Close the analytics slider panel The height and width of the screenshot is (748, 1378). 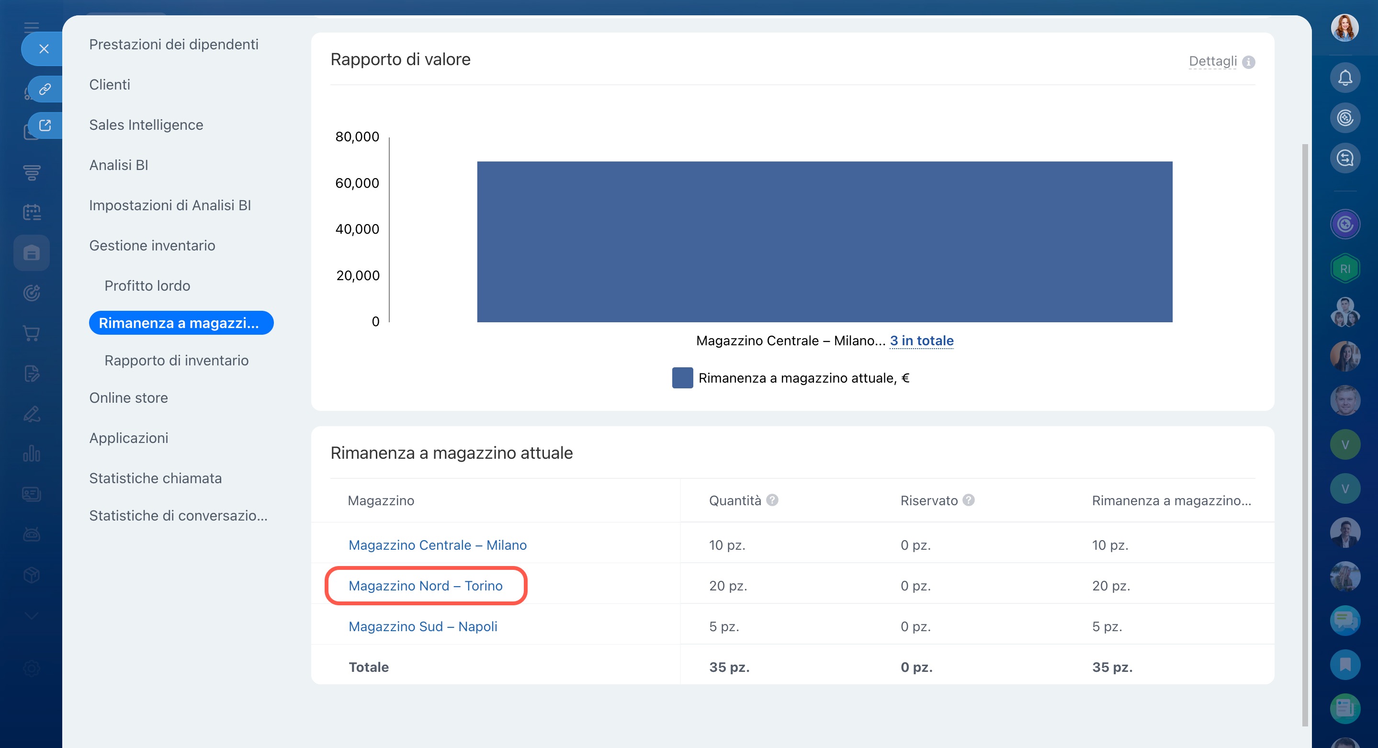tap(44, 49)
